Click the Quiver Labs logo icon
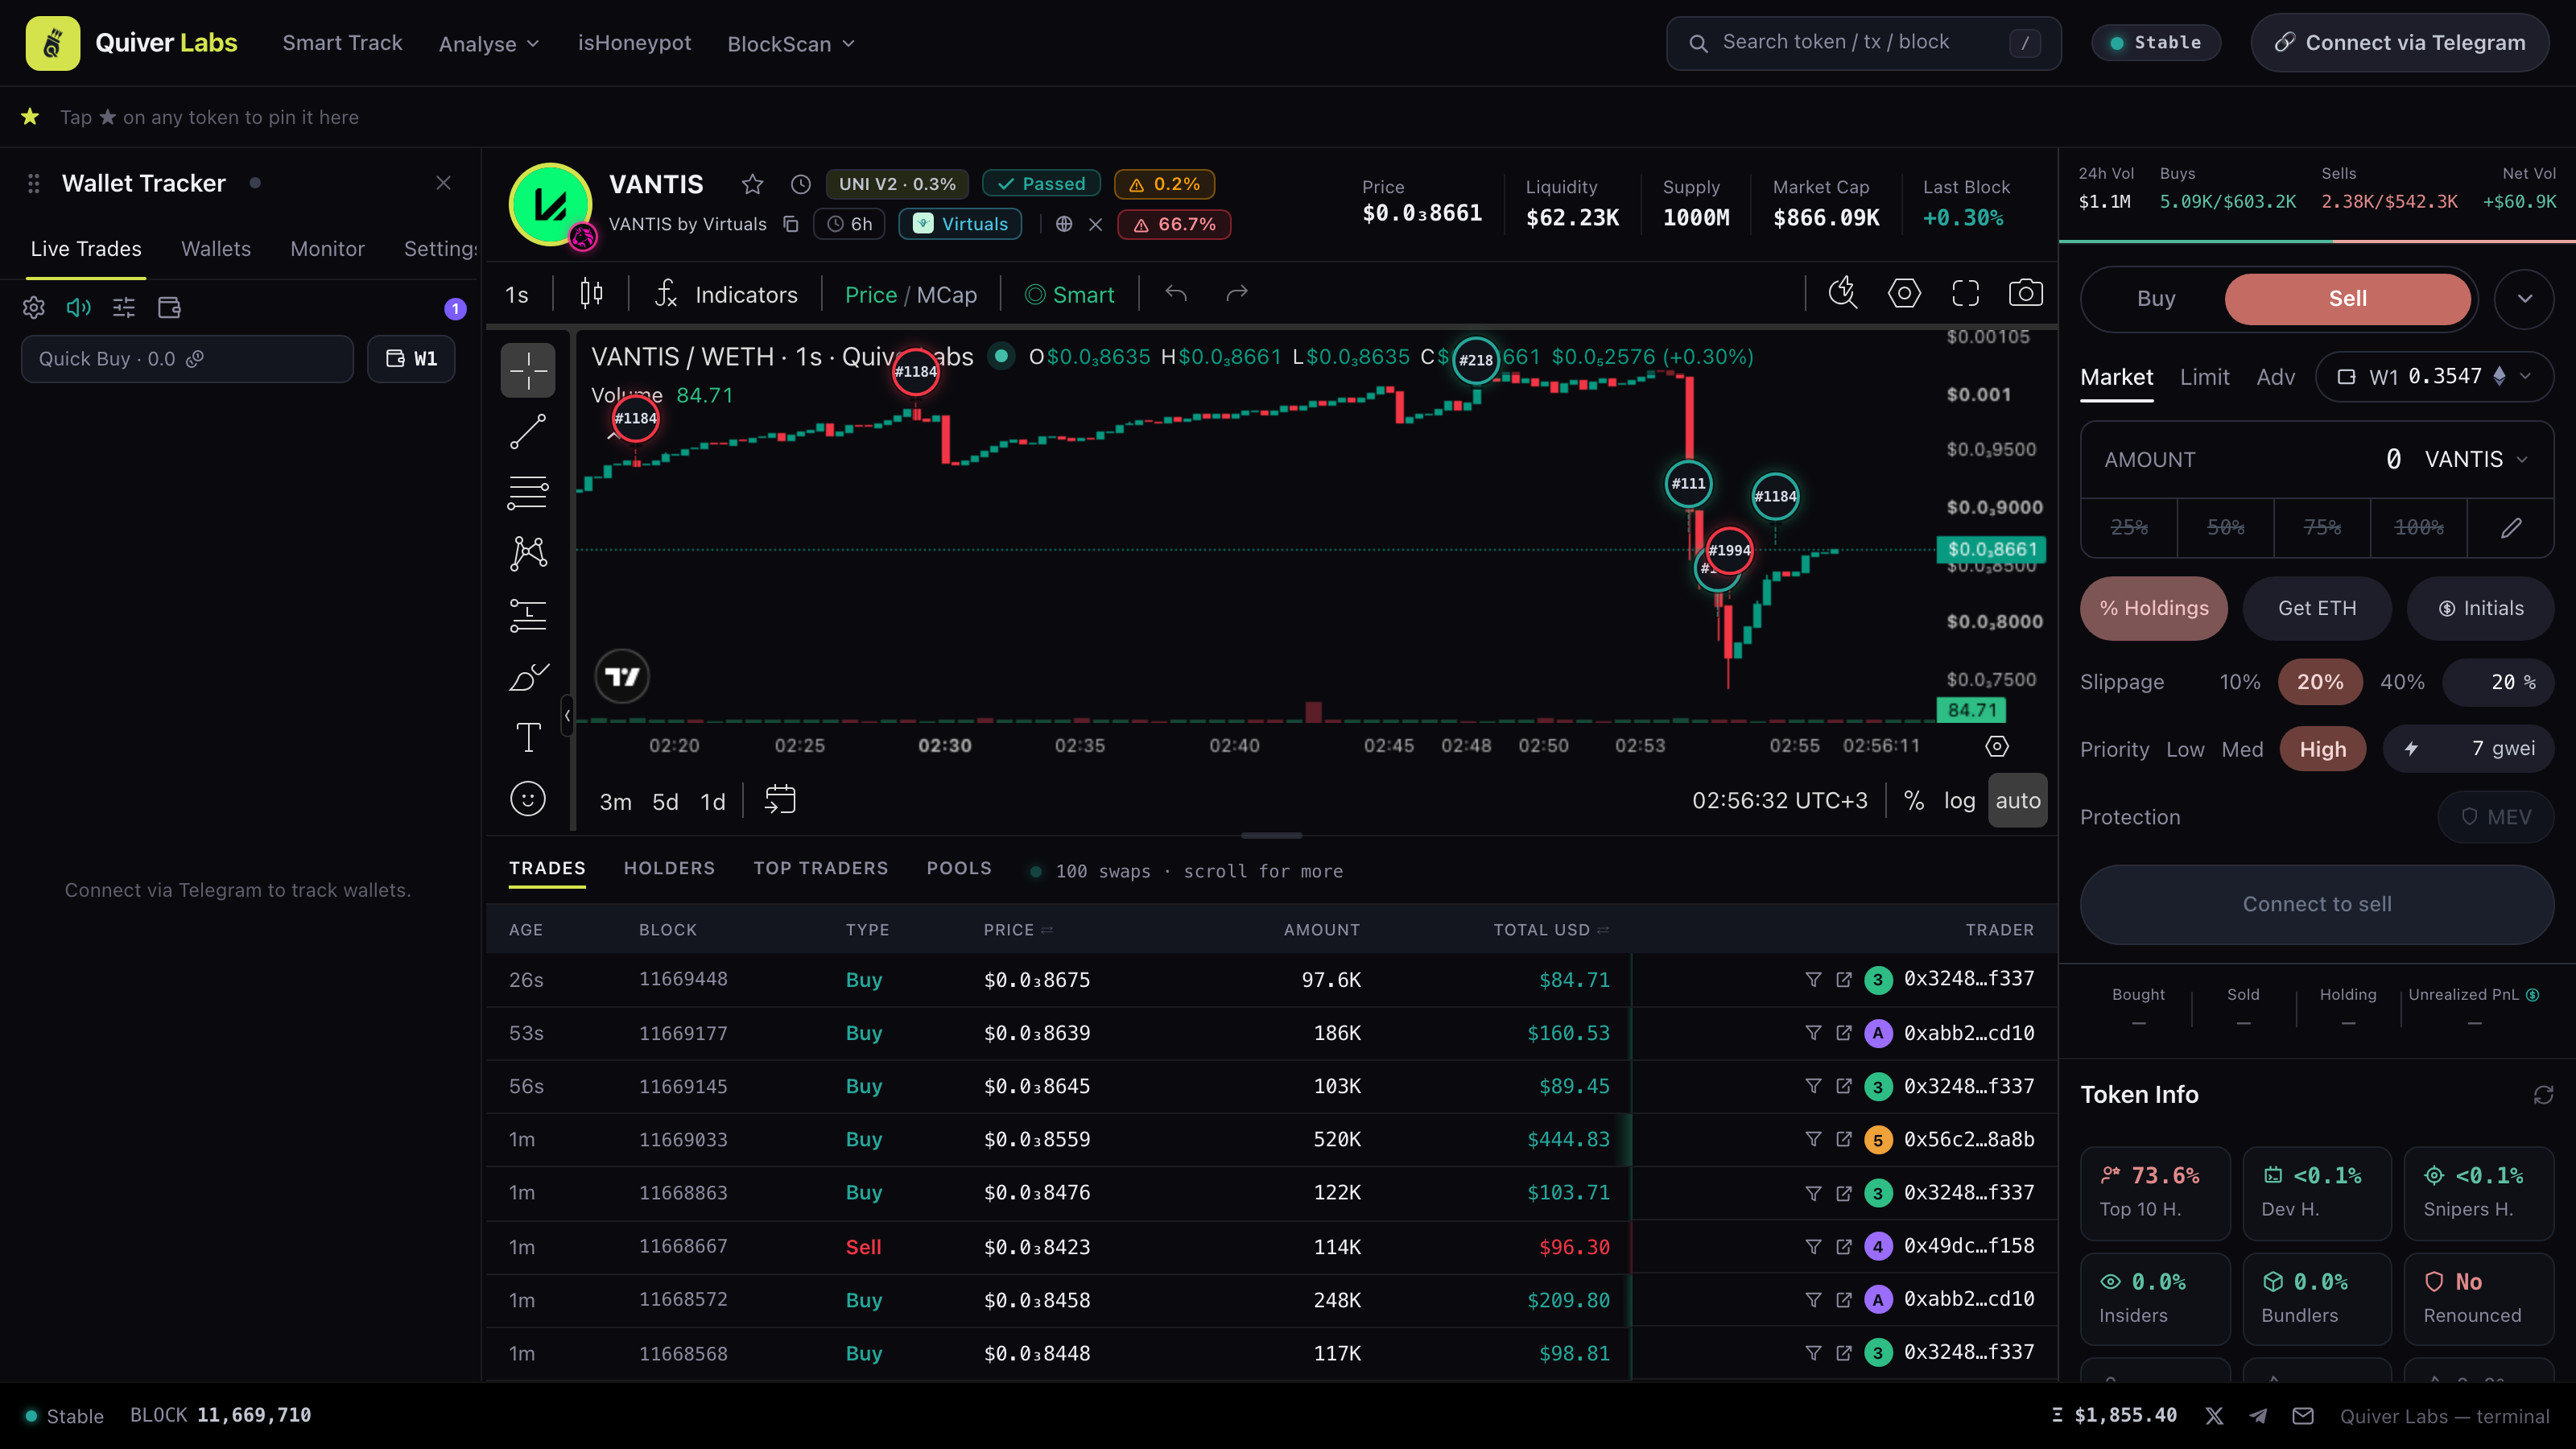Screen dimensions: 2576x1449 pyautogui.click(x=52, y=43)
